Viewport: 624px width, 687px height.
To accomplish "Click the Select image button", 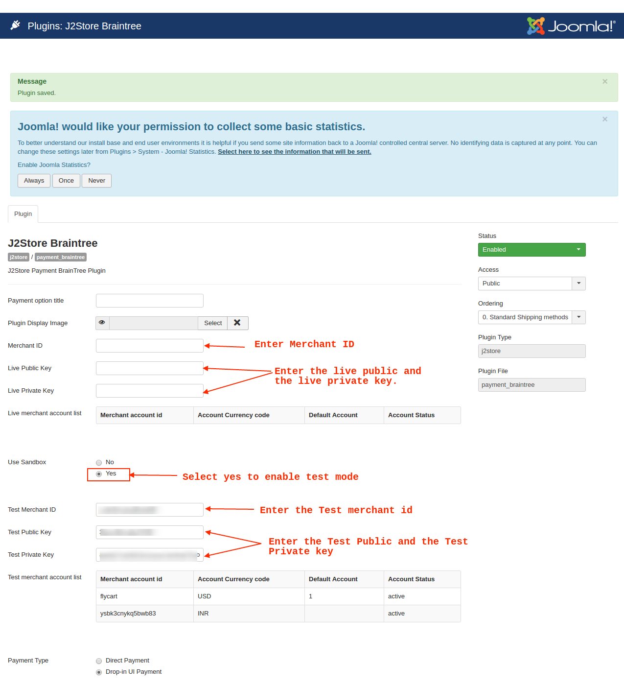I will tap(213, 323).
